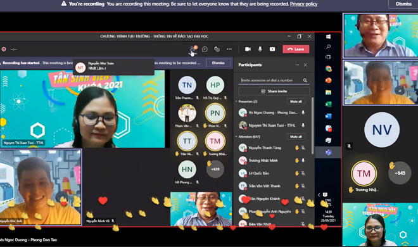Click the Chrome icon in the Windows taskbar
This screenshot has width=418, height=247.
329,69
